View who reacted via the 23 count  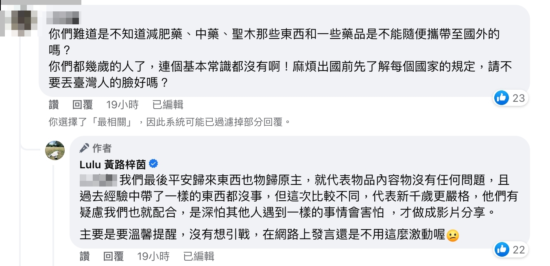519,98
